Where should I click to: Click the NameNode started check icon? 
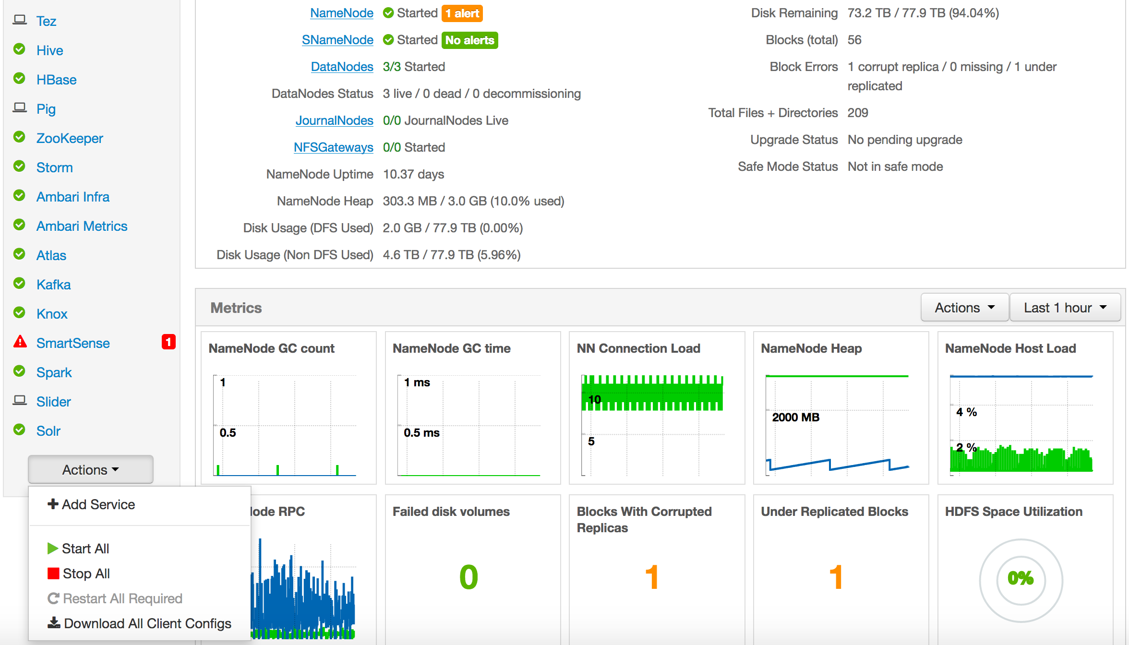click(388, 13)
